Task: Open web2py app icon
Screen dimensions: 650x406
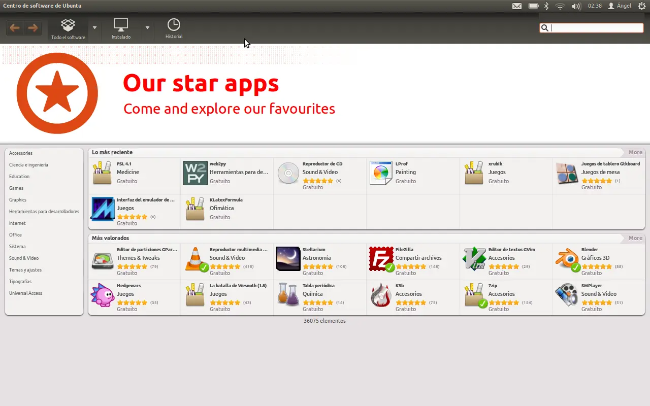Action: click(x=195, y=173)
